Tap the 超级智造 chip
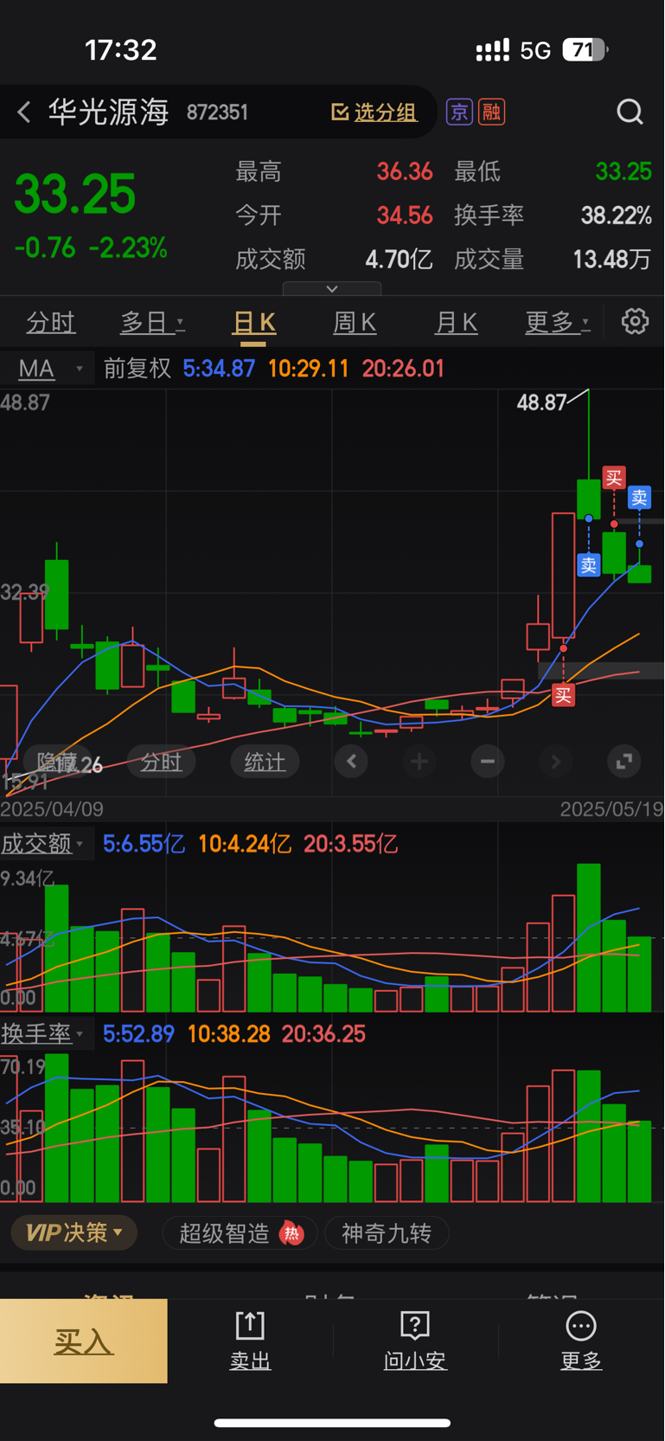 pos(240,1233)
